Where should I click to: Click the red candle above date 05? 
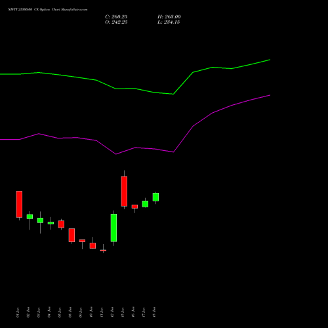click(x=61, y=224)
